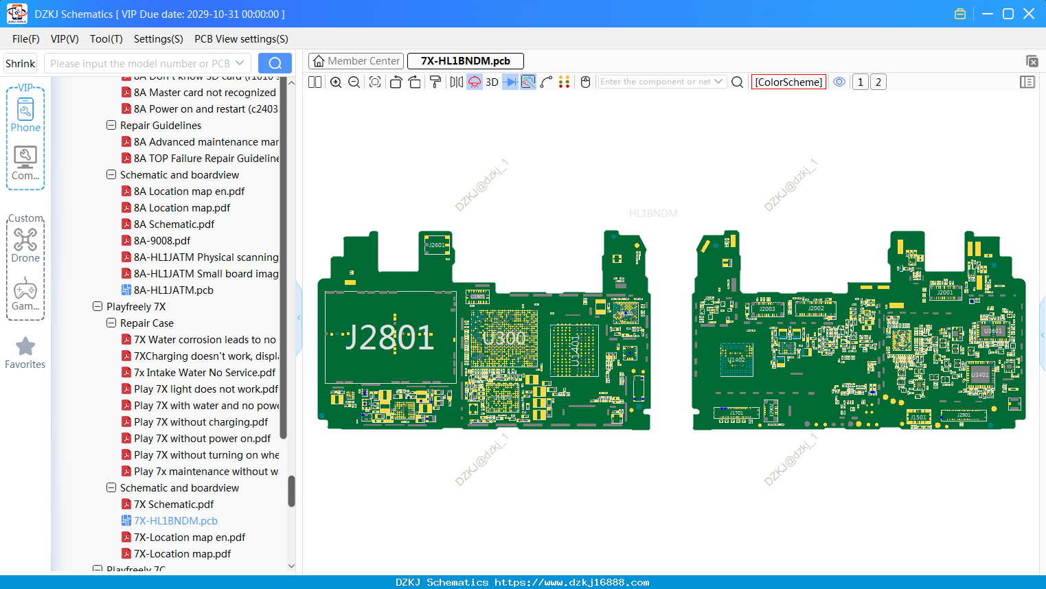Click the fit-to-screen icon
1046x589 pixels.
[x=375, y=82]
